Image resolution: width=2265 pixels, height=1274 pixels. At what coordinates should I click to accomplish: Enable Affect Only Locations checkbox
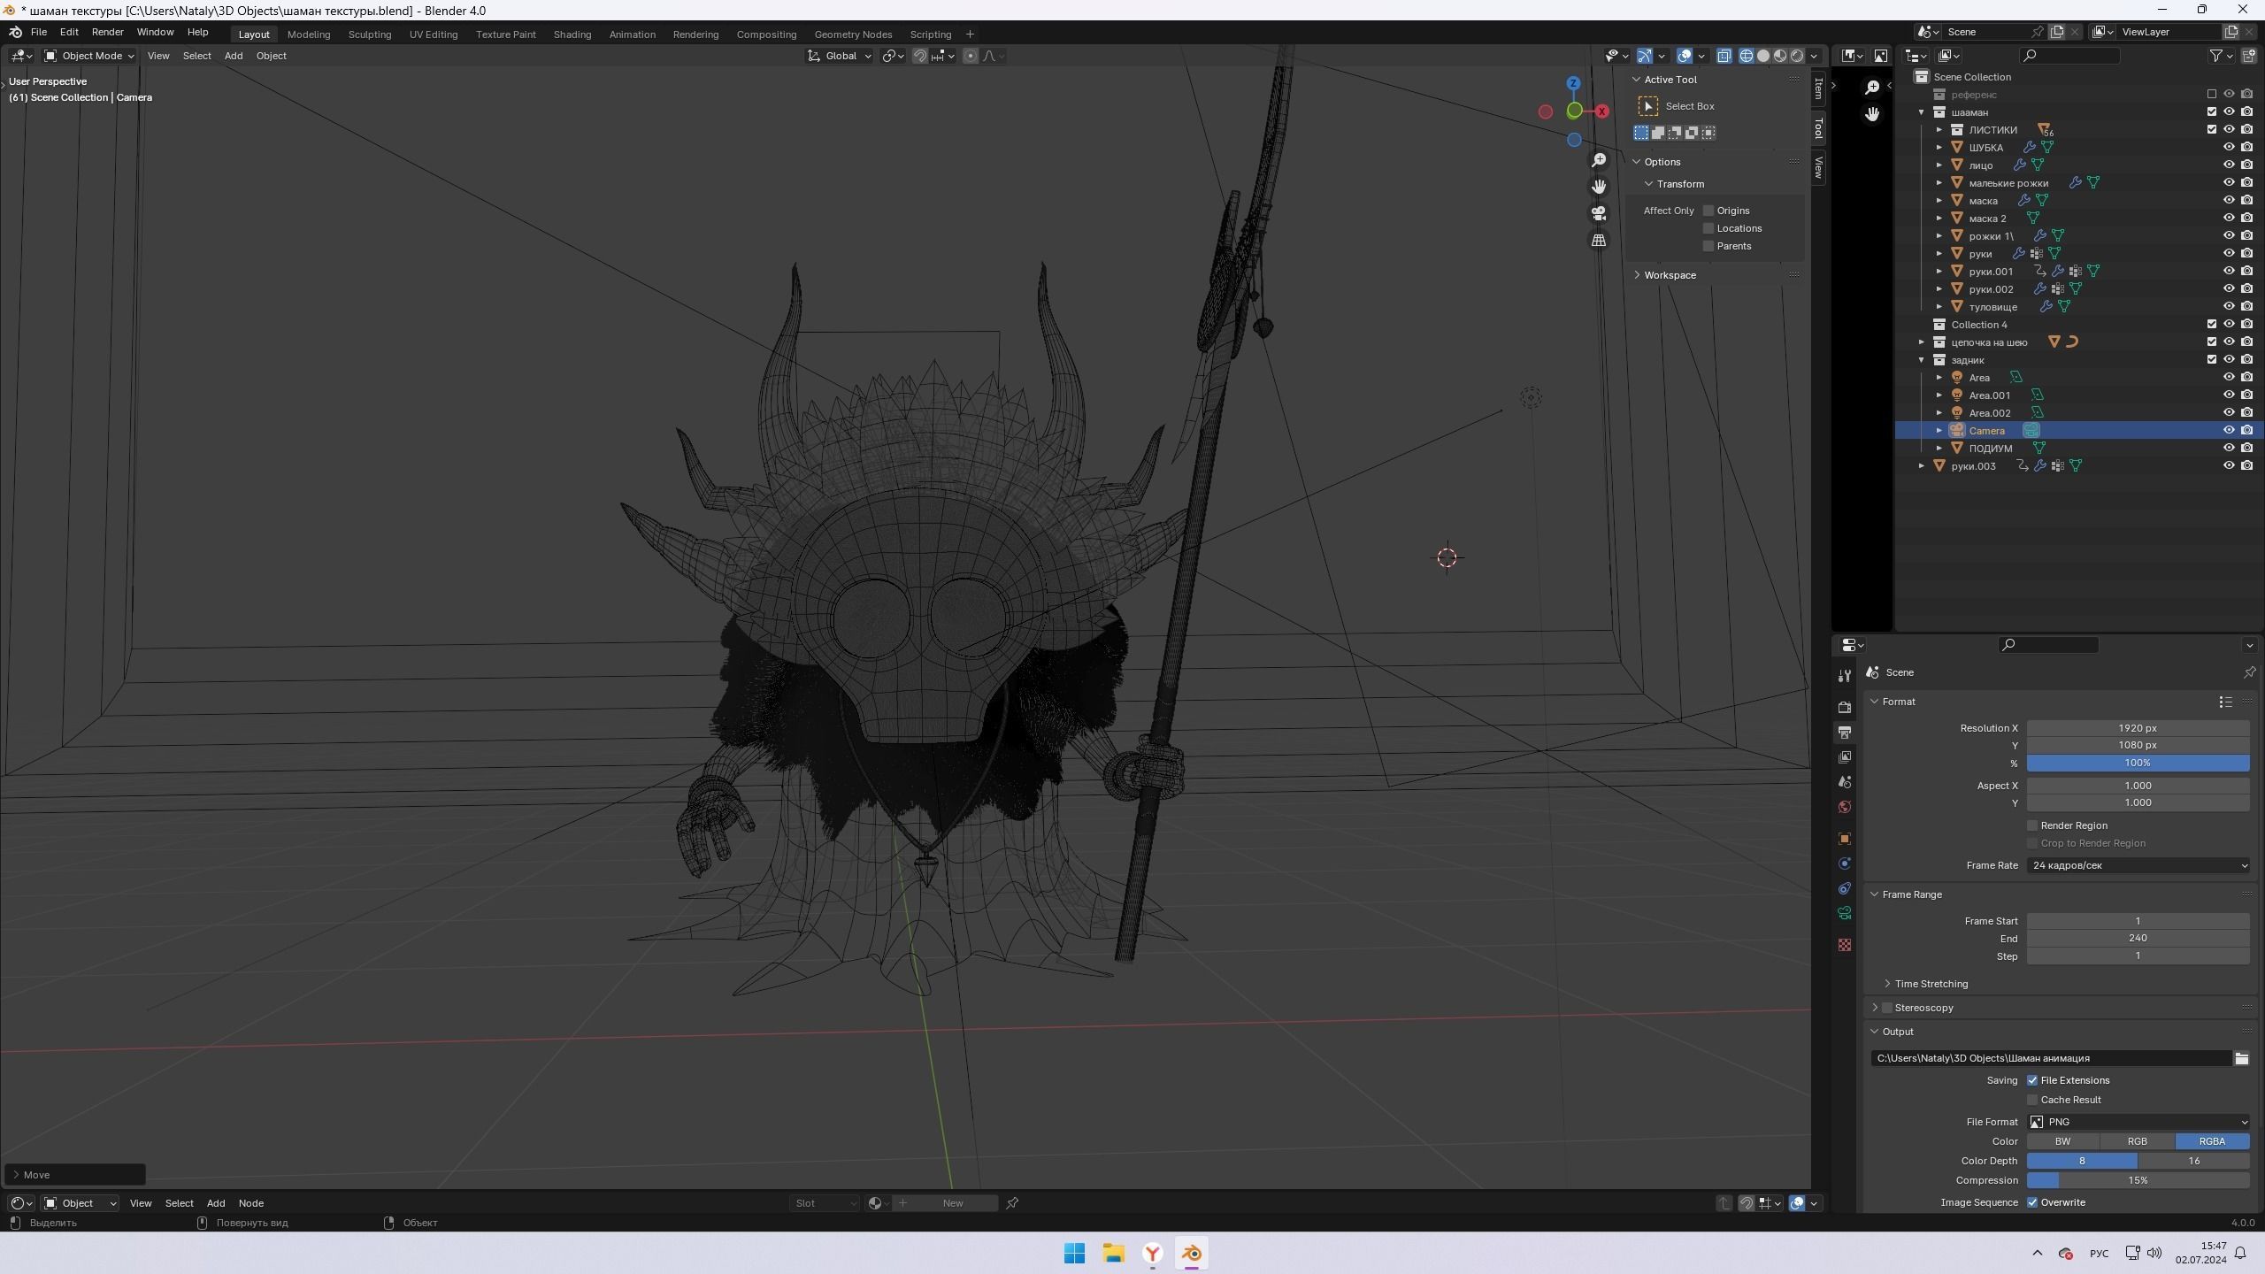[1708, 228]
